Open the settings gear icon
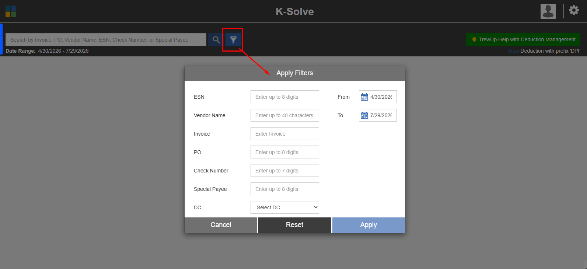 (574, 10)
